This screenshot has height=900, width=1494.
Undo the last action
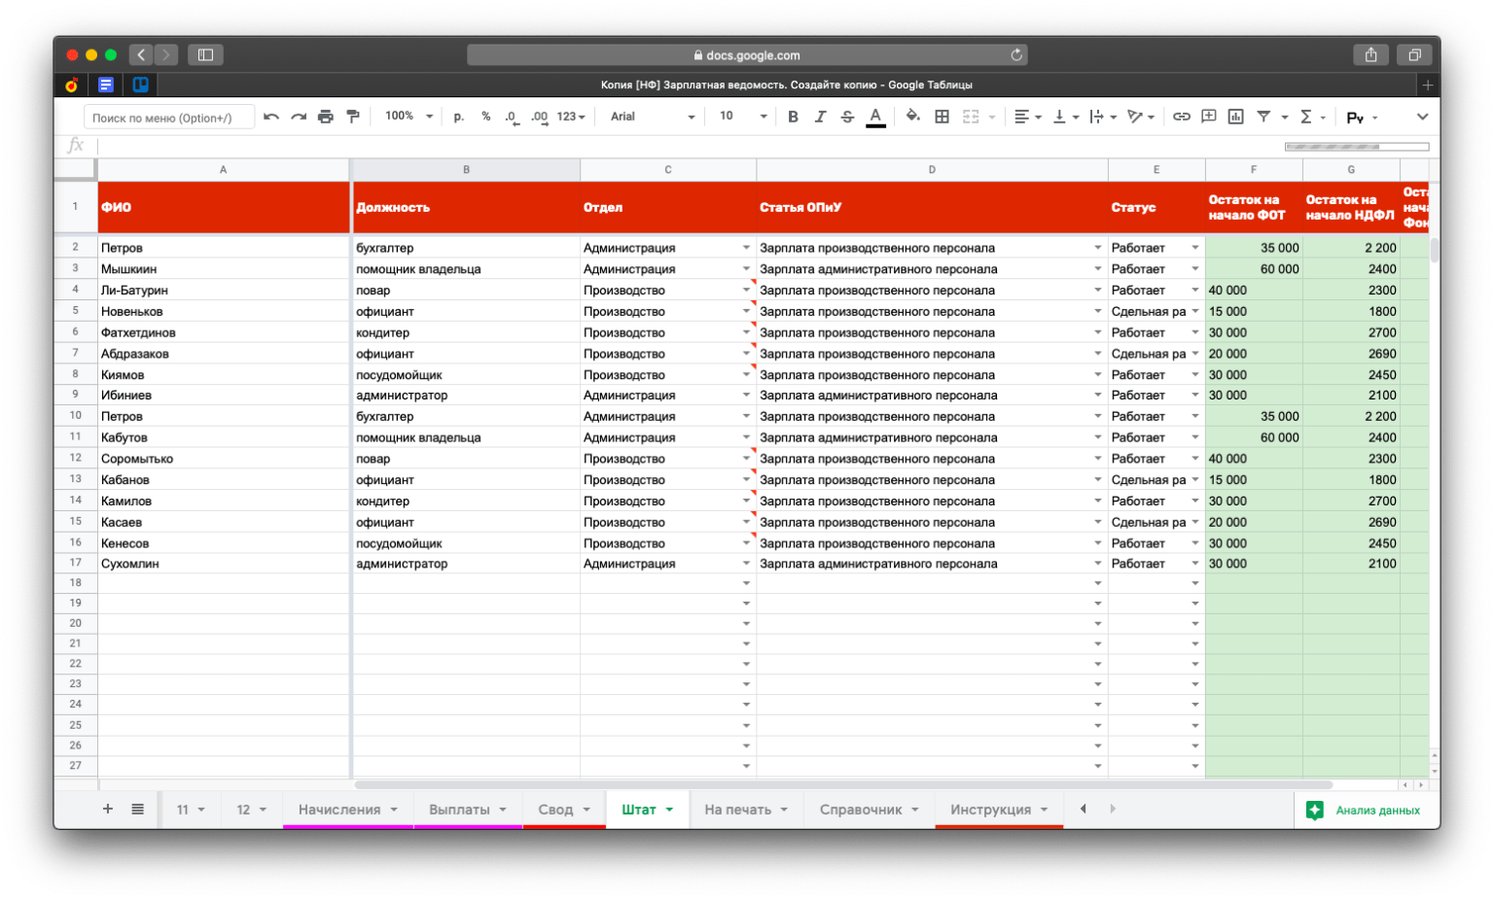click(x=271, y=117)
